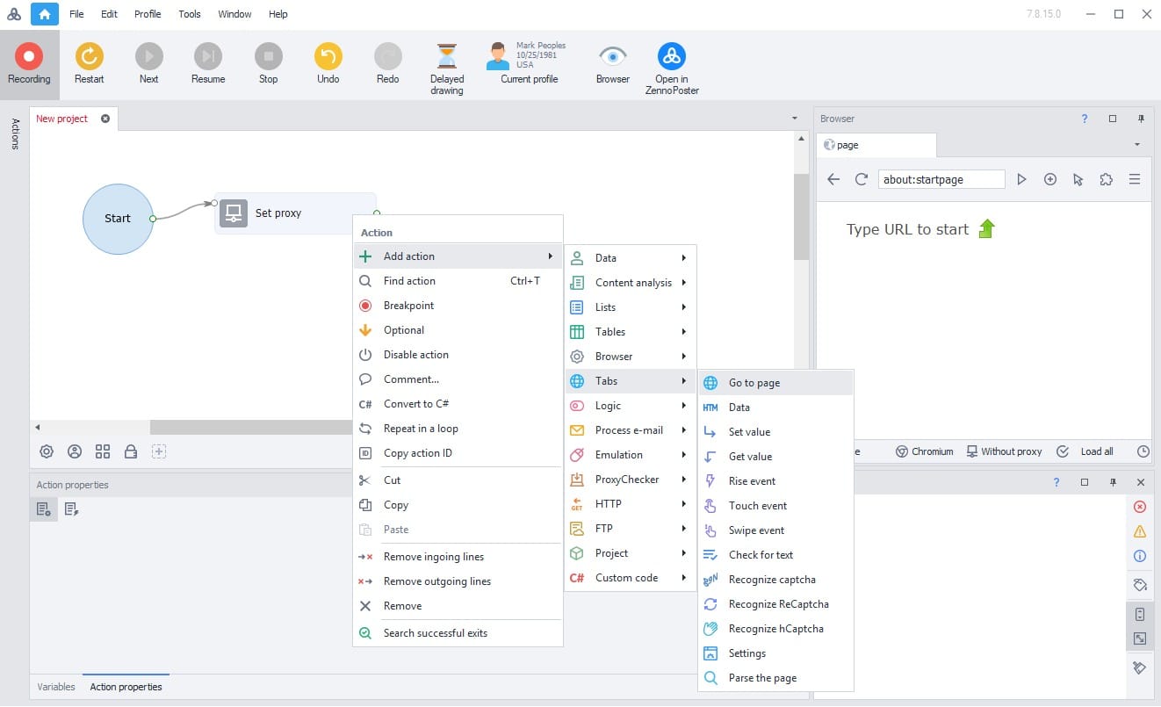Toggle the Without proxy status setting

tap(1005, 451)
